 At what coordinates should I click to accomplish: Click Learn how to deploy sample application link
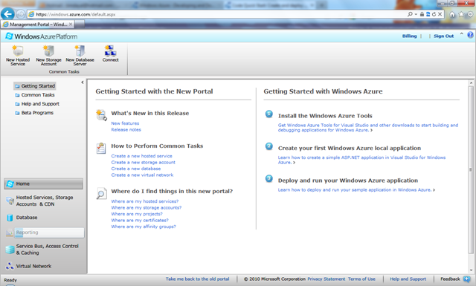356,190
